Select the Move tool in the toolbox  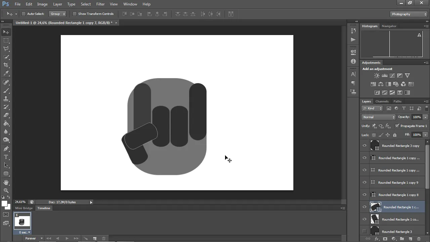6,32
